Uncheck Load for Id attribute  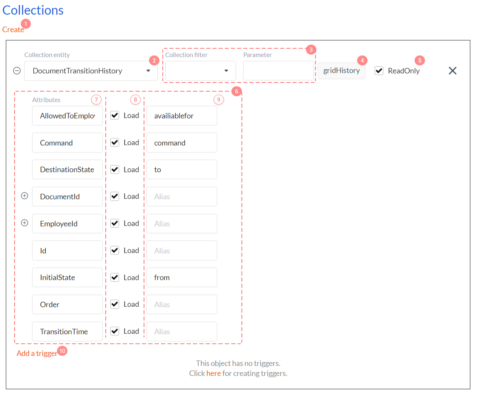tap(115, 250)
